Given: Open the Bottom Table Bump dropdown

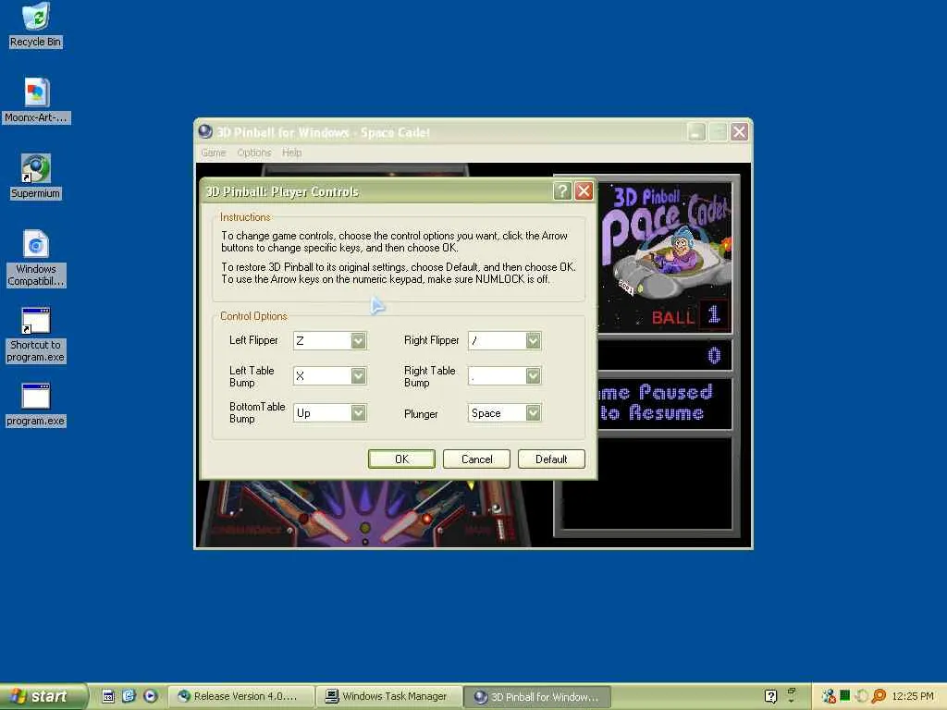Looking at the screenshot, I should (x=358, y=413).
